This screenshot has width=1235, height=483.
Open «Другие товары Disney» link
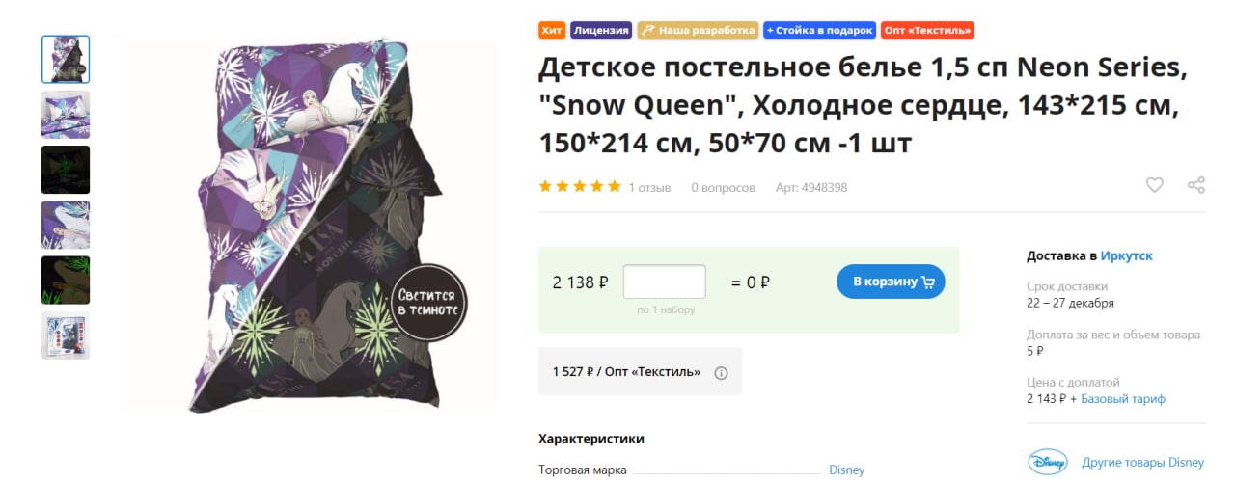point(1143,463)
